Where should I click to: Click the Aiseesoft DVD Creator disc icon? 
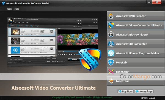111,16
